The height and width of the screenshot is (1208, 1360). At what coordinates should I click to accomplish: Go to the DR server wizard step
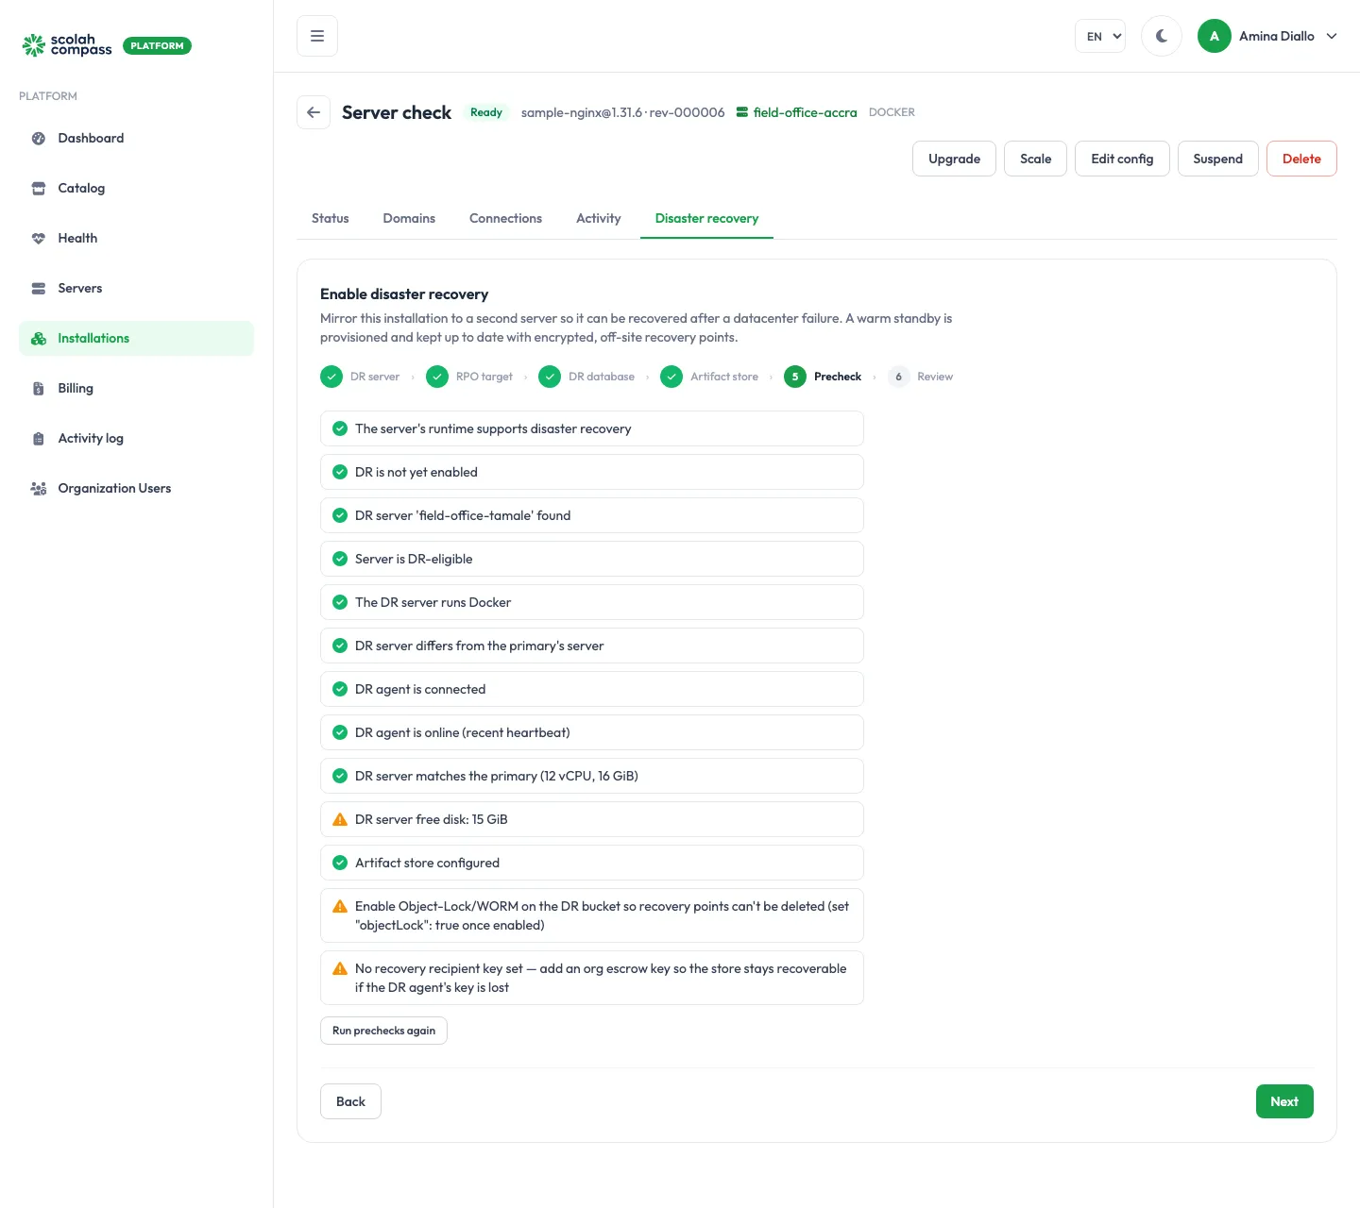[360, 377]
